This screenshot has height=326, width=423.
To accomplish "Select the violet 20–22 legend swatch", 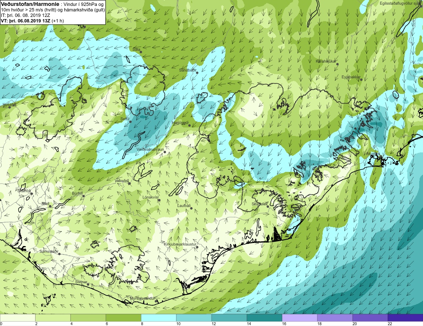I will click(370, 318).
